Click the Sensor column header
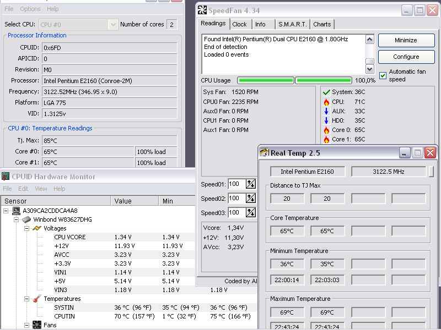Image resolution: width=441 pixels, height=330 pixels. pyautogui.click(x=56, y=201)
